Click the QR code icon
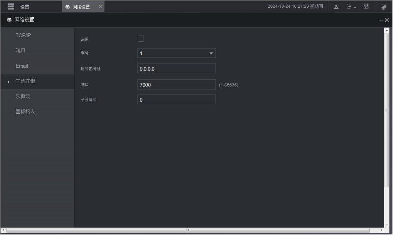393x235 pixels. [366, 7]
